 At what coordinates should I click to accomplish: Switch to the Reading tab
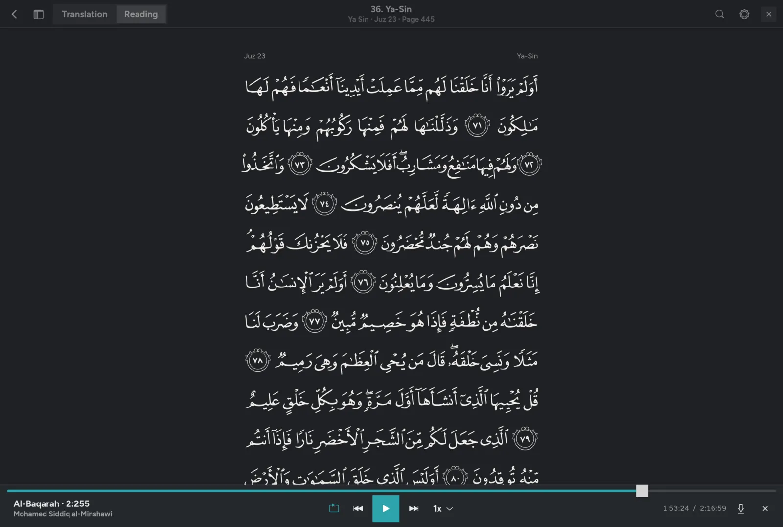click(141, 14)
